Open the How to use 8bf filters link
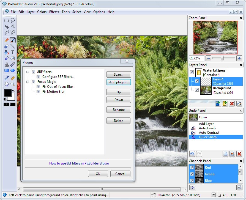This screenshot has height=200, width=246. [x=79, y=163]
